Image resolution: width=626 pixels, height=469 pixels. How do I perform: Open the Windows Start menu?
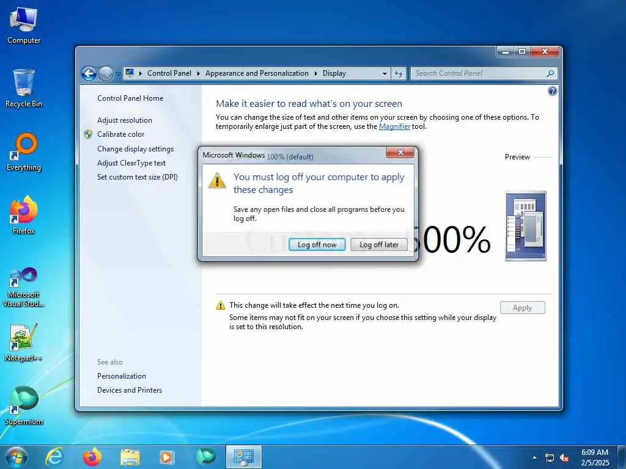(17, 457)
